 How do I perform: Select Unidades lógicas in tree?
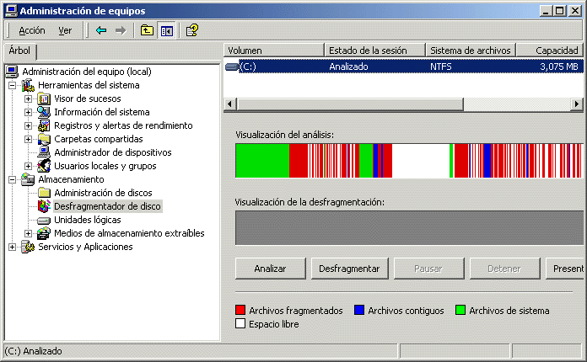point(87,220)
